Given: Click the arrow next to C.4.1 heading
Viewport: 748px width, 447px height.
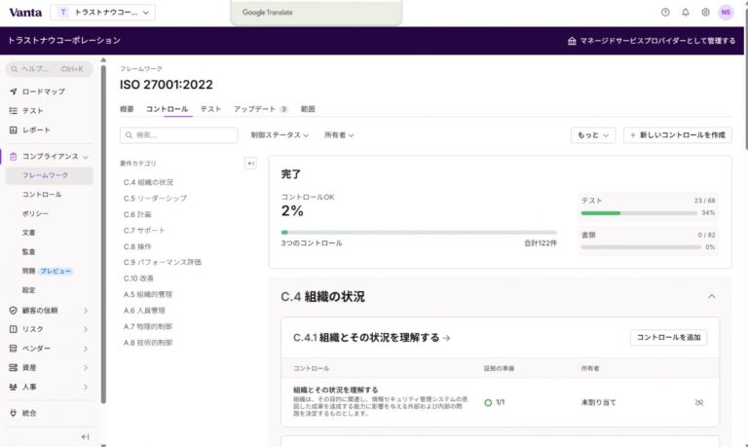Looking at the screenshot, I should click(446, 338).
